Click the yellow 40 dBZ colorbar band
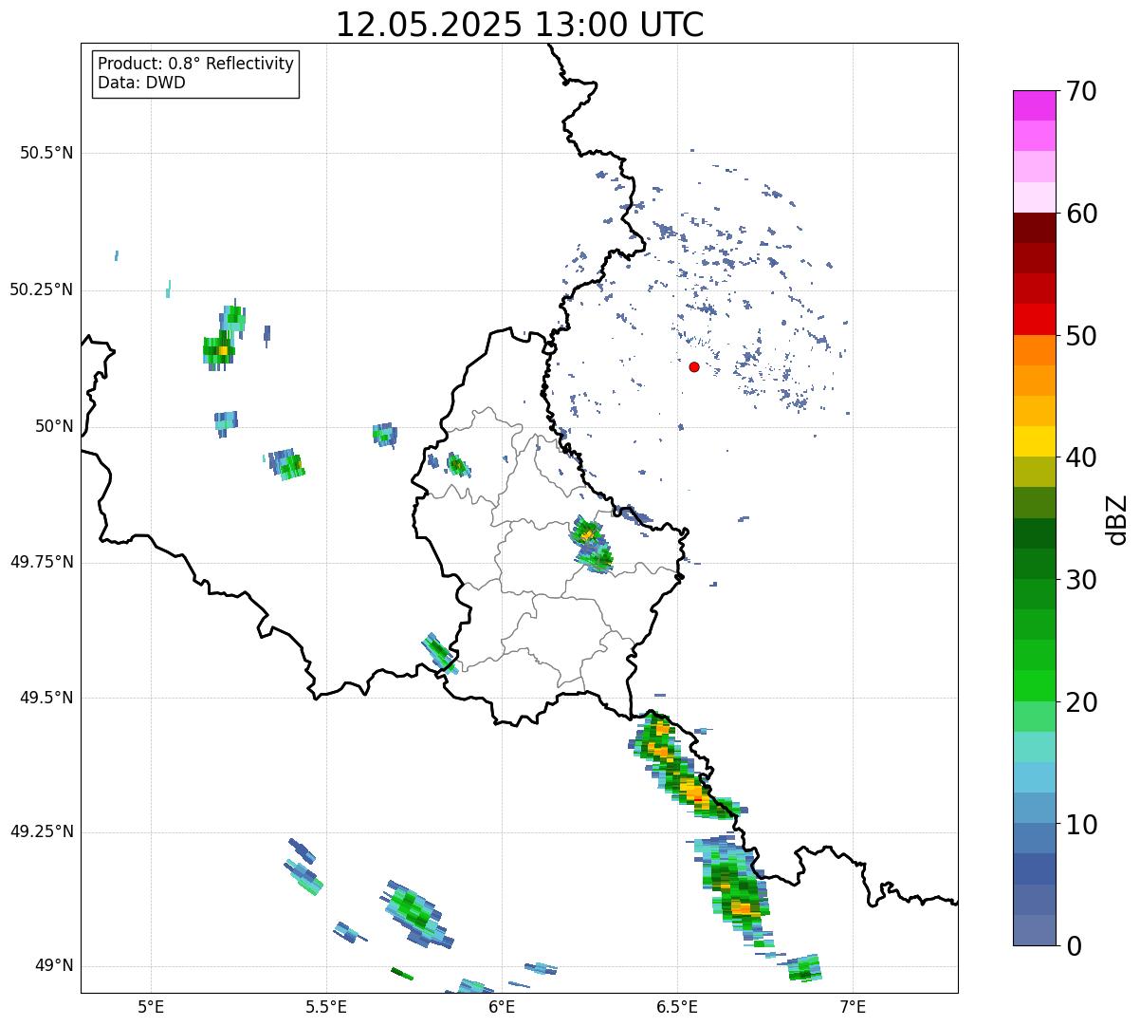Image resolution: width=1140 pixels, height=1026 pixels. (x=1034, y=441)
